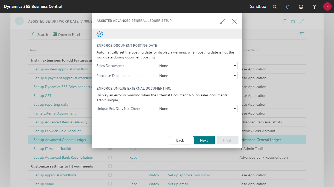Open Set up GST

coord(43,96)
